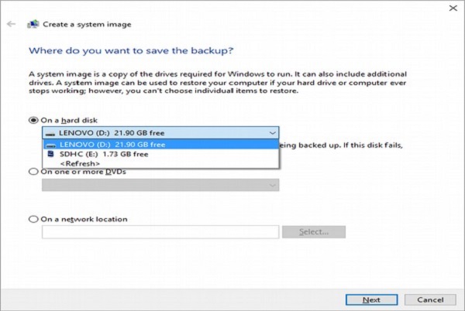Viewport: 465px width, 311px height.
Task: Choose LENOVO (D:) 21.90 GB free entry
Action: click(112, 144)
